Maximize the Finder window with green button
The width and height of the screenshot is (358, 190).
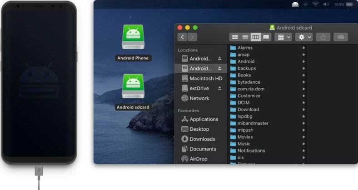coord(195,28)
